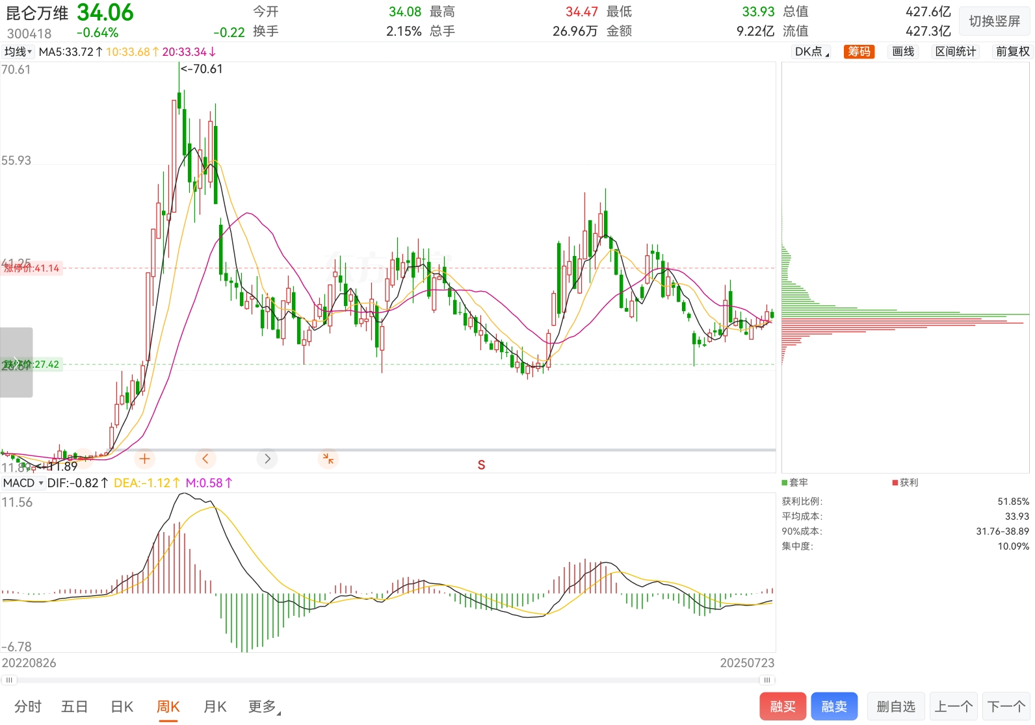Click the 换手 value 2.15%

pos(404,31)
